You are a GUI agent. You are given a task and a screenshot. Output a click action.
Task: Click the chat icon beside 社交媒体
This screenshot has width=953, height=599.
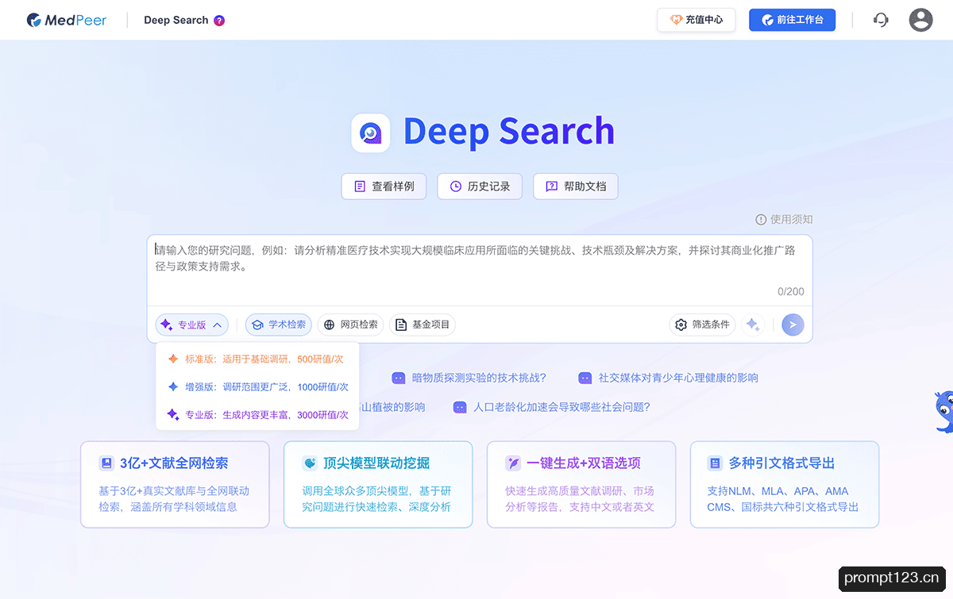point(585,378)
